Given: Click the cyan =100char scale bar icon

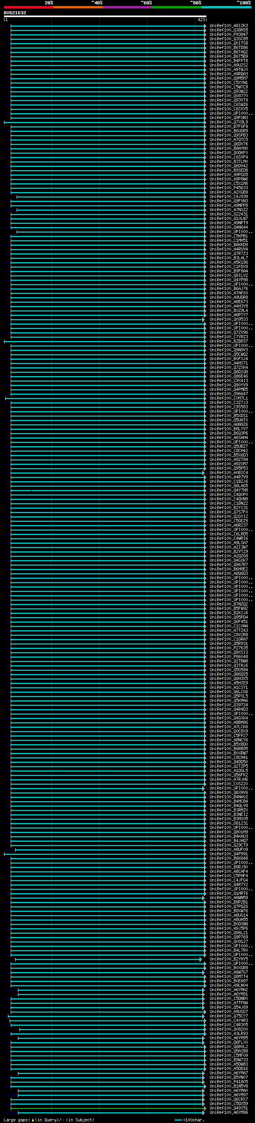Looking at the screenshot, I should (178, 1120).
